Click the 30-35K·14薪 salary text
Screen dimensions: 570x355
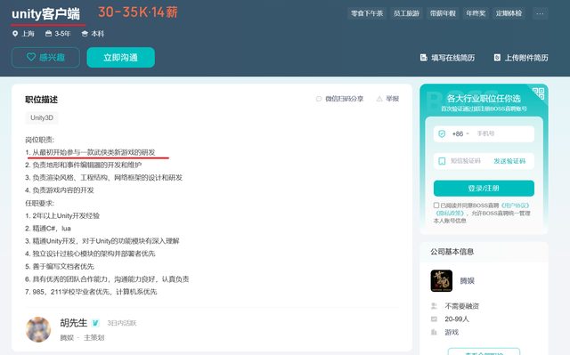(138, 12)
